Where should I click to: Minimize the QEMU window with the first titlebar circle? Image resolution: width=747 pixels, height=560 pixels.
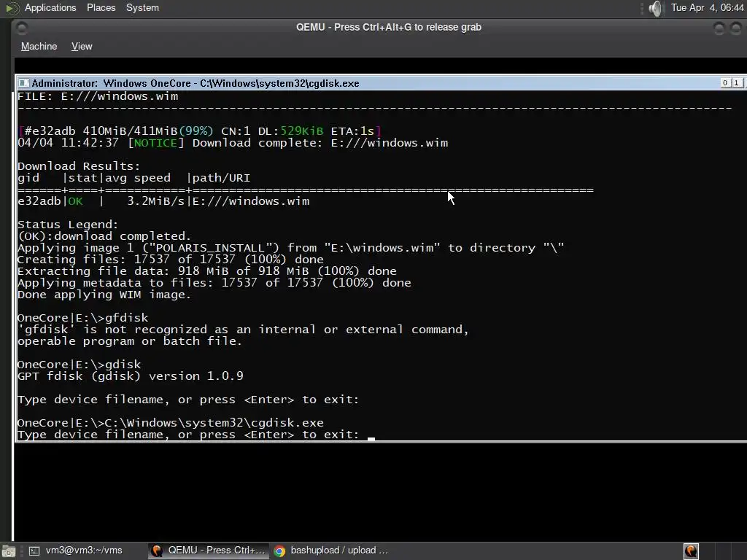click(x=719, y=28)
